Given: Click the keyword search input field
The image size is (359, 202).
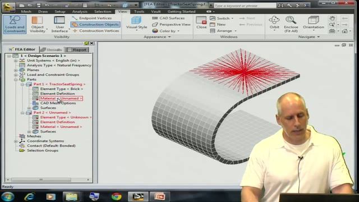Looking at the screenshot, I should pyautogui.click(x=245, y=6).
